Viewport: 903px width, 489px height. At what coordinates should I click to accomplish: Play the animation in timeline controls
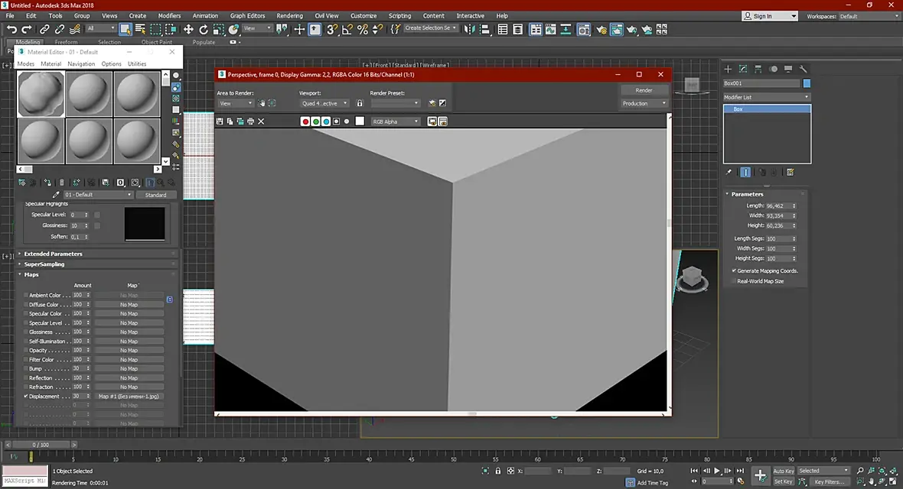coord(717,471)
